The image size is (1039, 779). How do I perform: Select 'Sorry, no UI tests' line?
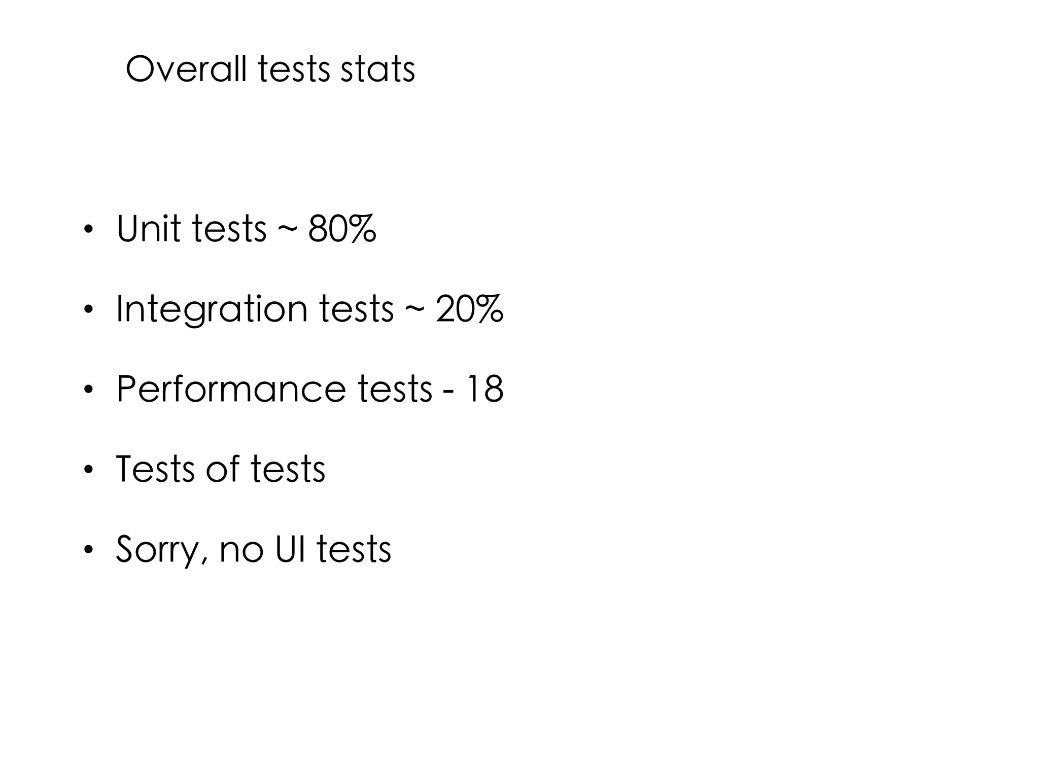(x=254, y=550)
